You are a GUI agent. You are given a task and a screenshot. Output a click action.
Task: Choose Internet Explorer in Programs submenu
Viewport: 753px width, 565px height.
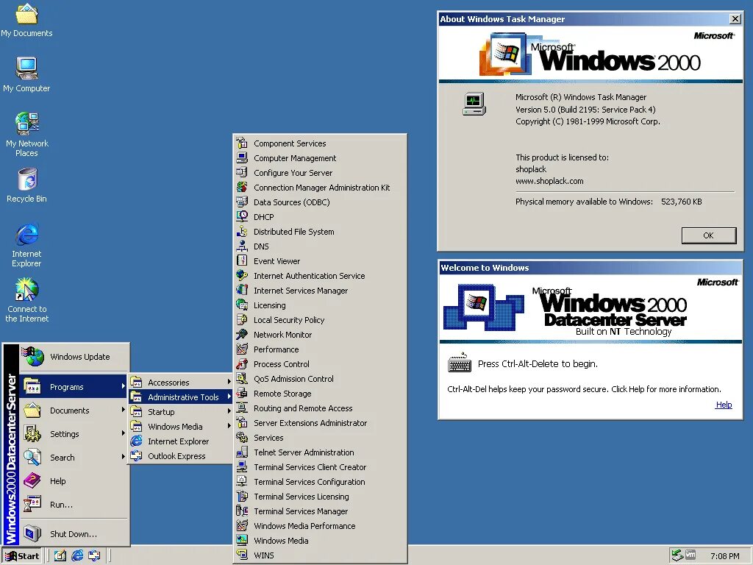click(181, 441)
